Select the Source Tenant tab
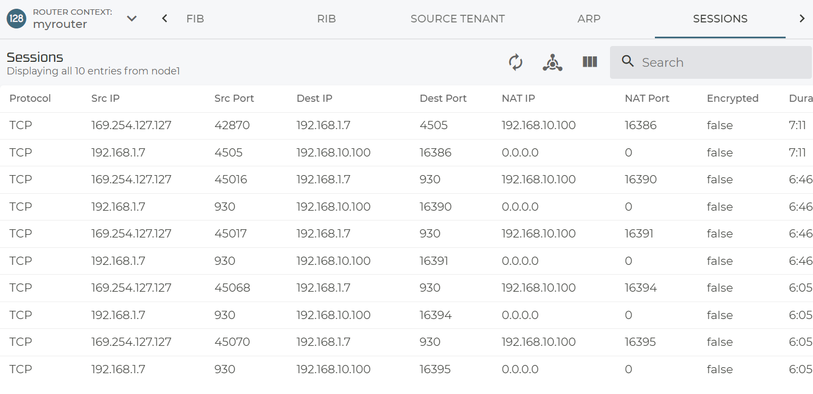813x394 pixels. [x=457, y=19]
